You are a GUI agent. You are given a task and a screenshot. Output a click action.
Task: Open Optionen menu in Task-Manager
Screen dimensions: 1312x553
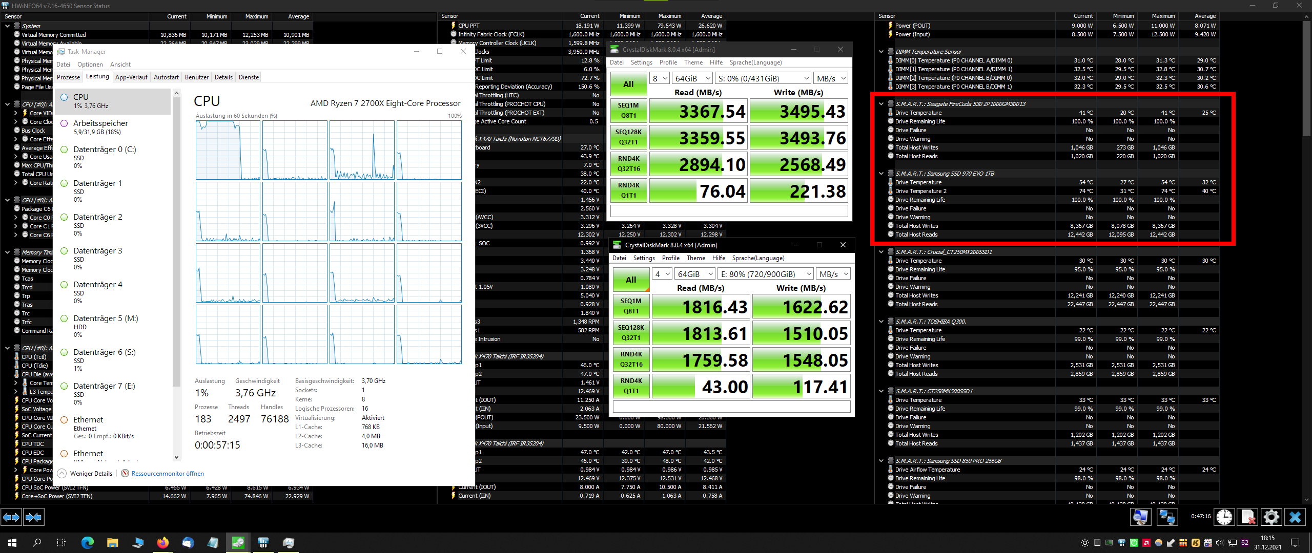pos(90,65)
